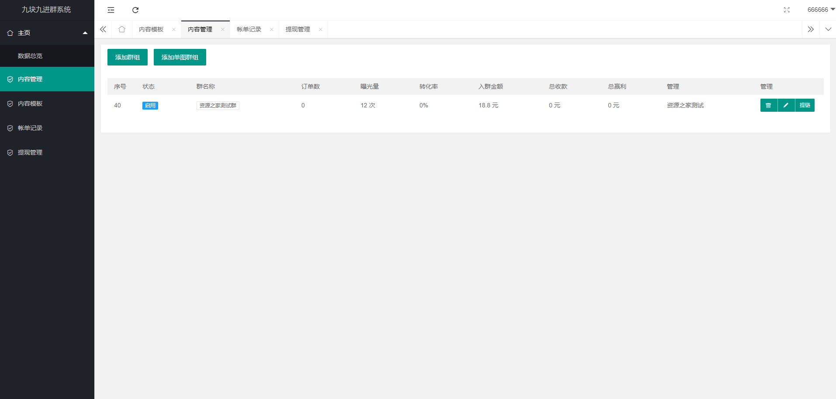Image resolution: width=836 pixels, height=399 pixels.
Task: Switch to the 帐单记录 tab
Action: point(248,29)
